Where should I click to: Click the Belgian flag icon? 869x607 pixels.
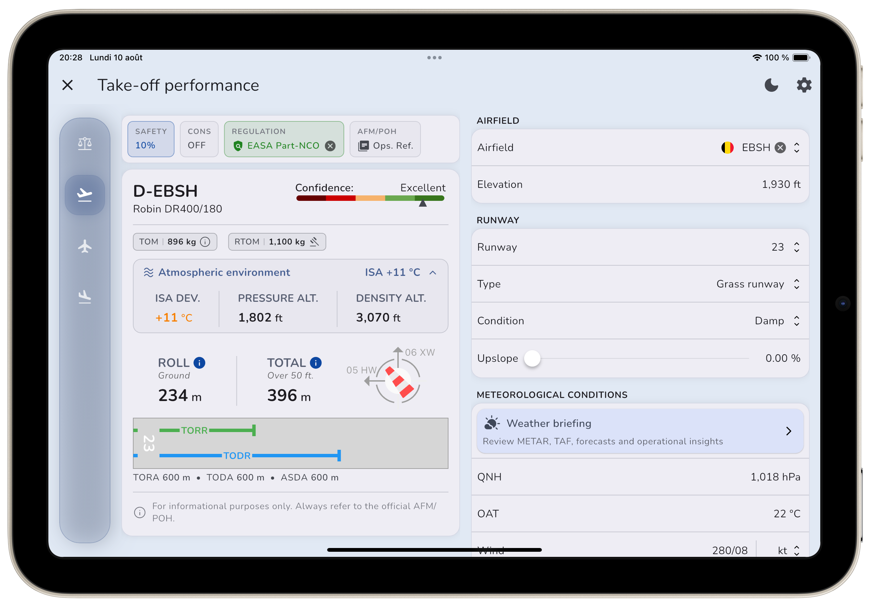coord(727,148)
